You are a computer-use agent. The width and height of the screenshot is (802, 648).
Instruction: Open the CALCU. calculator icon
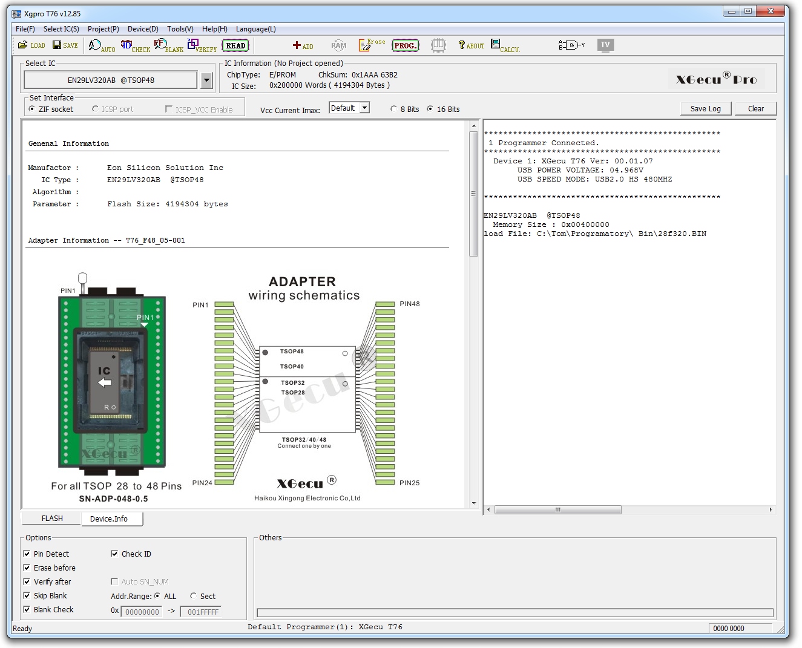pyautogui.click(x=505, y=45)
